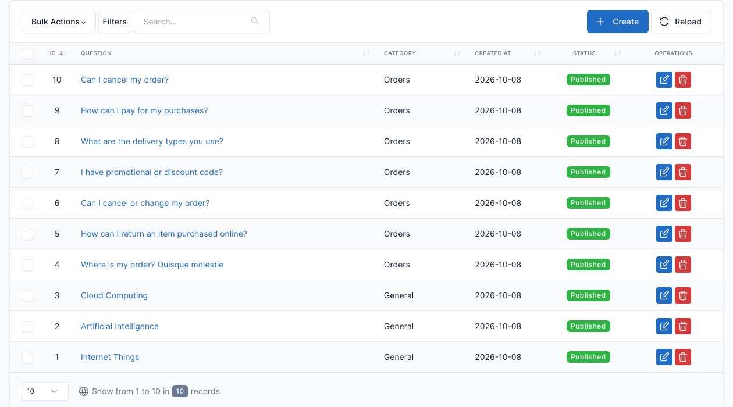
Task: Edit the return an item purchased online FAQ
Action: [664, 234]
